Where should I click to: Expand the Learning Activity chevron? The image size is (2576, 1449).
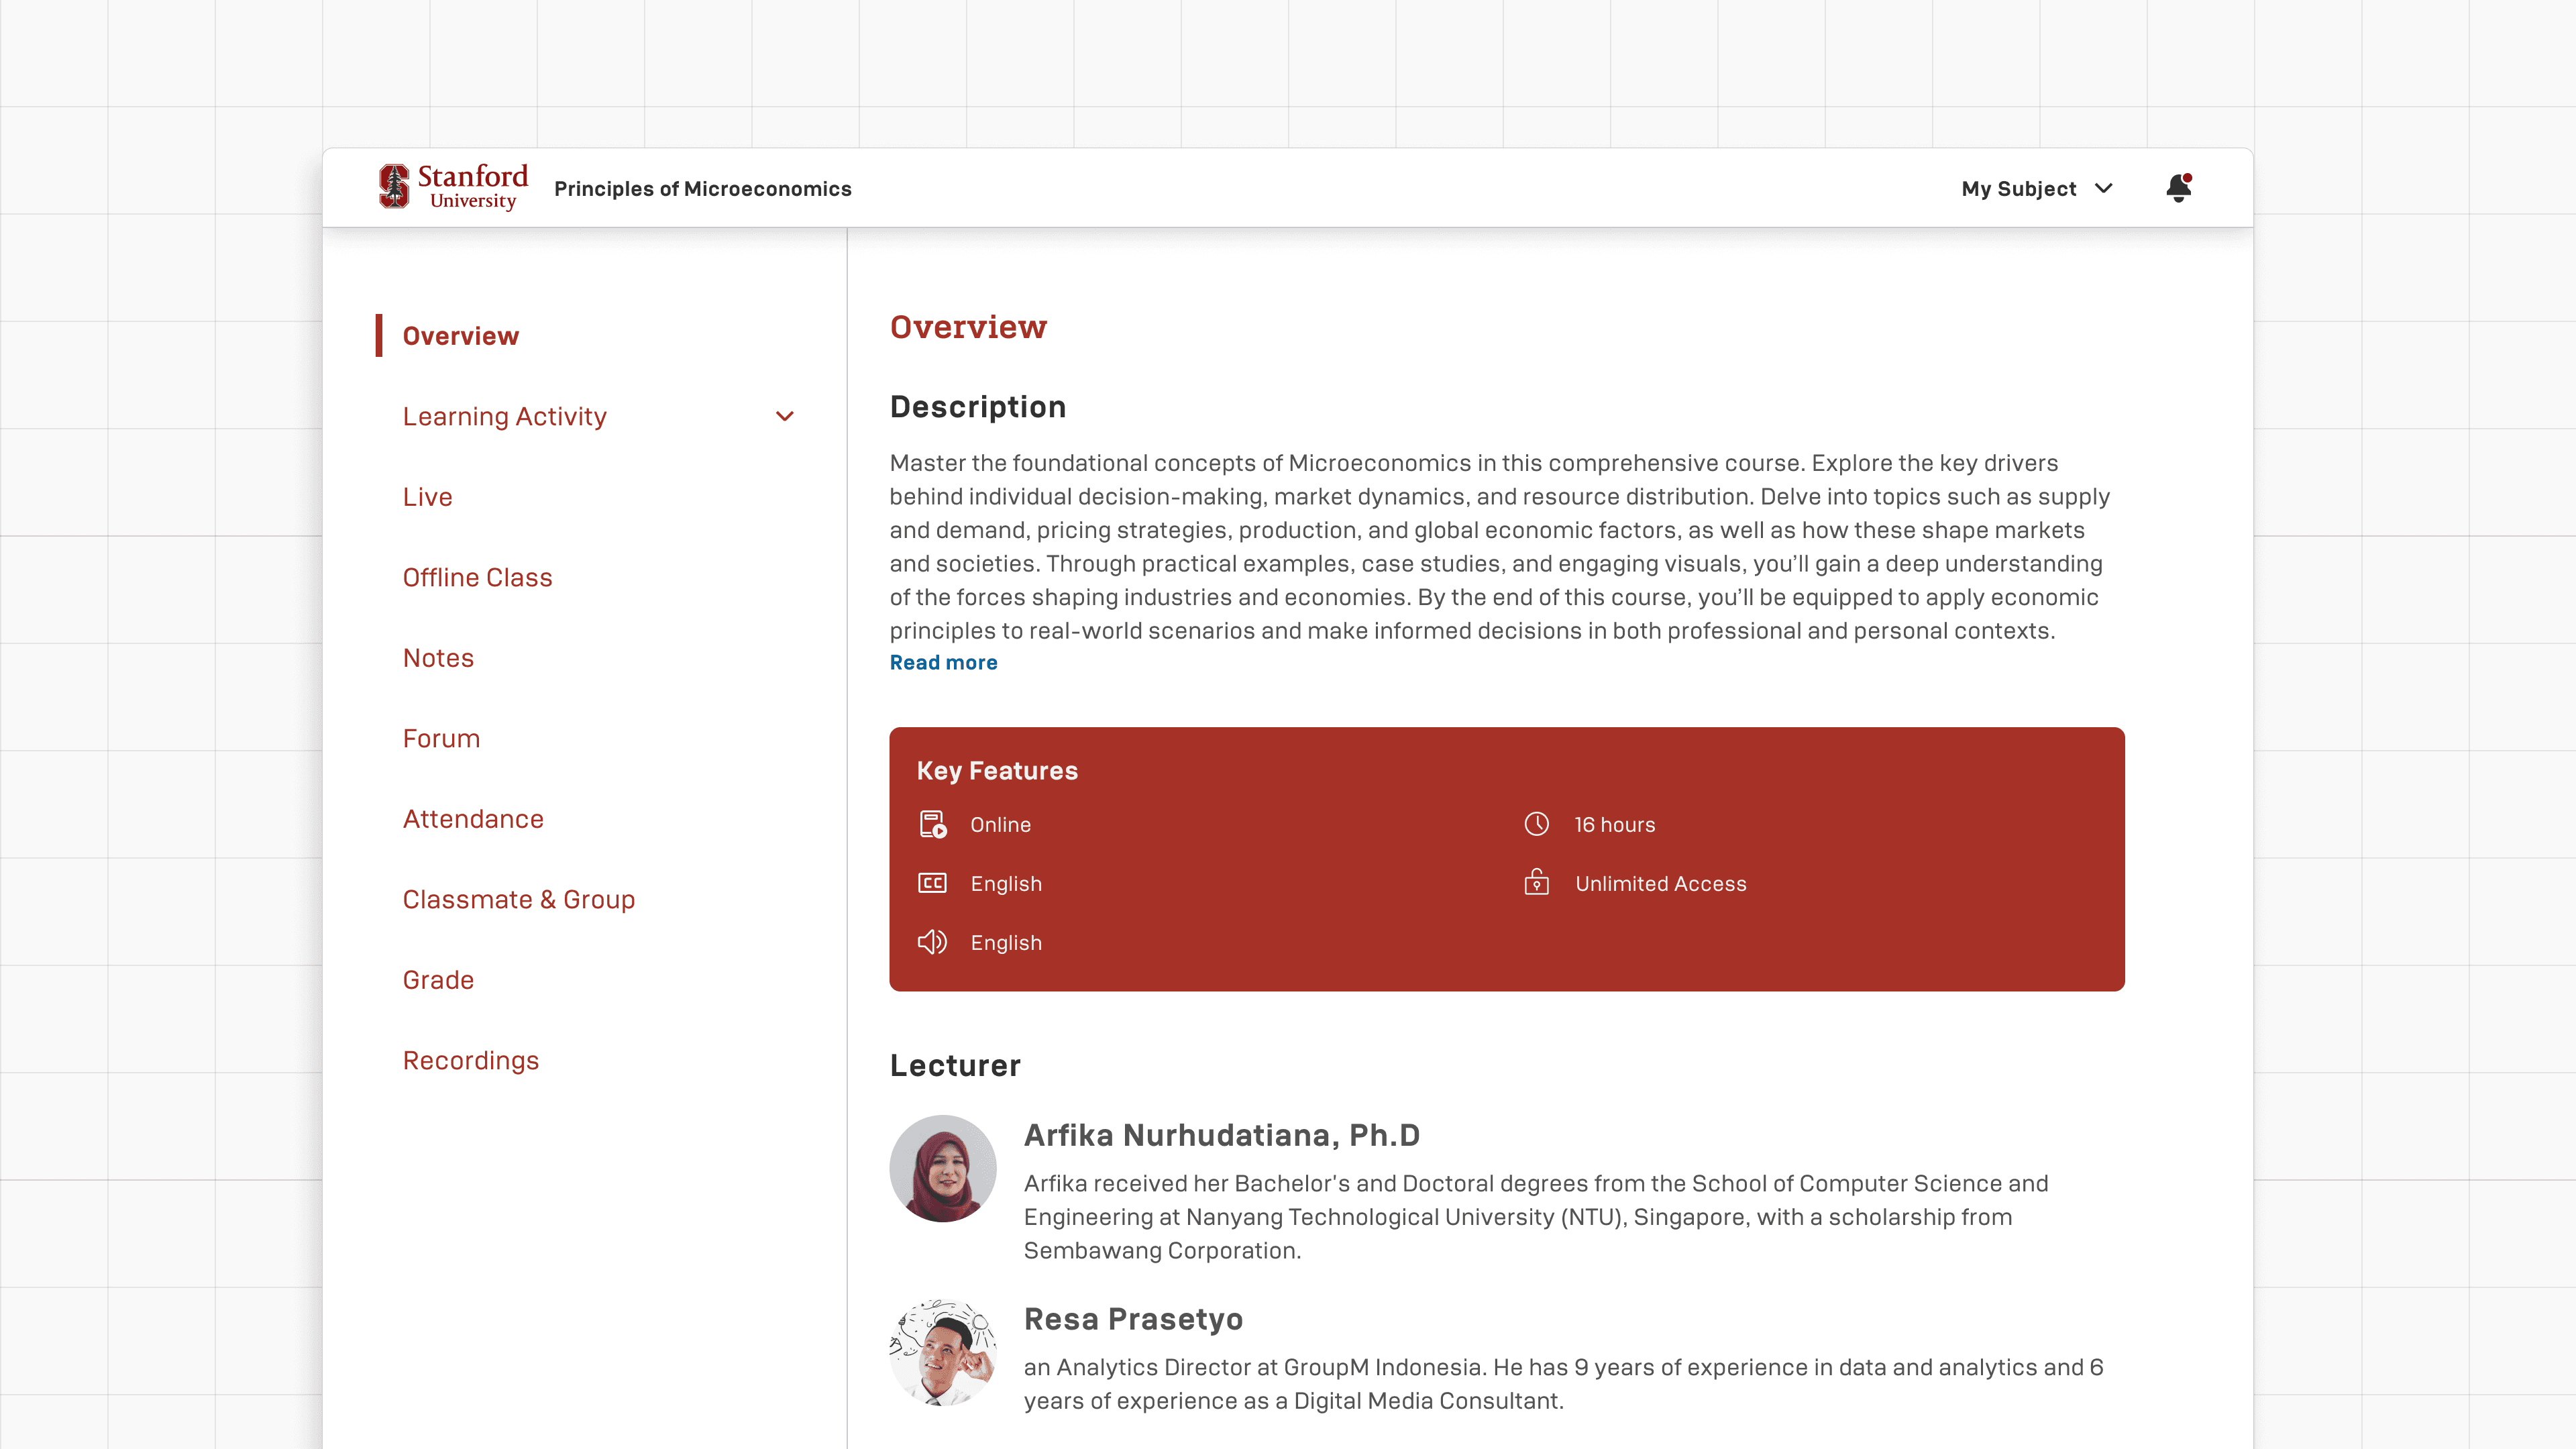click(784, 416)
